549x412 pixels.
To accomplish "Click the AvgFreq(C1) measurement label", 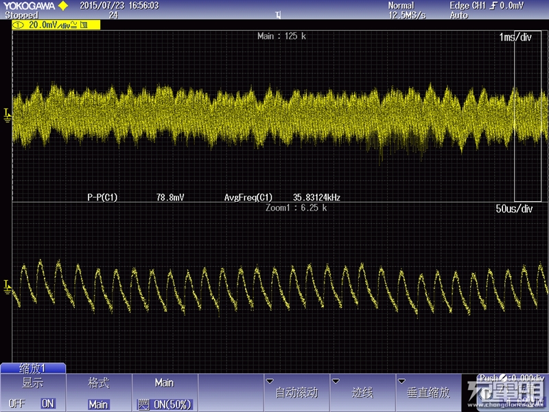I will pyautogui.click(x=248, y=197).
